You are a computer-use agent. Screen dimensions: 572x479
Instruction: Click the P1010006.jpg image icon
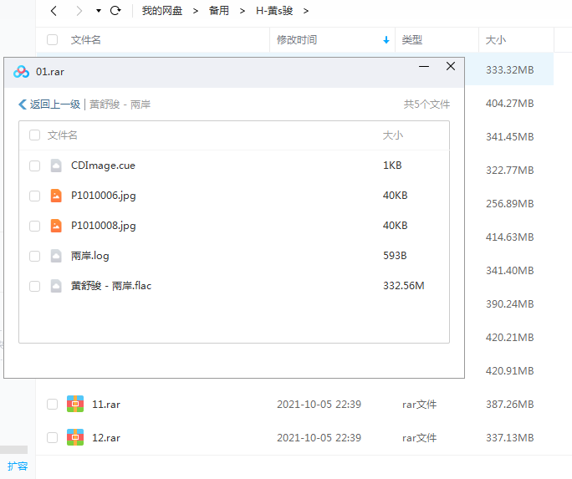[x=56, y=196]
